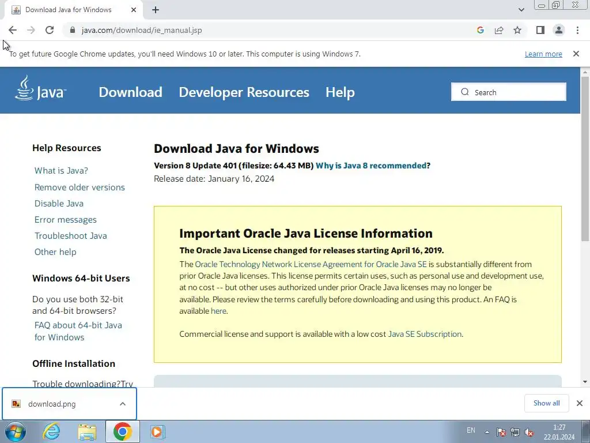Open the side panel icon

(x=540, y=30)
